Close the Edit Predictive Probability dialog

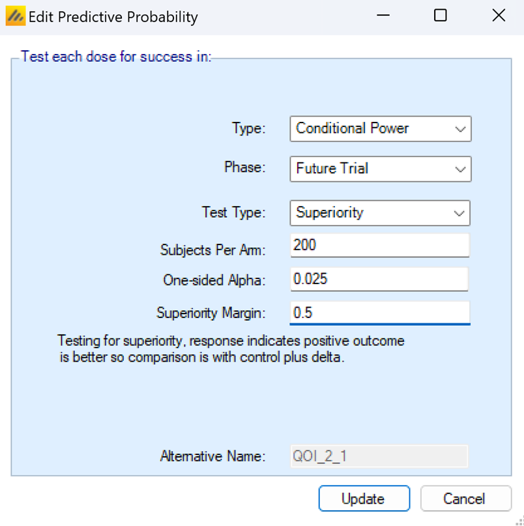point(499,16)
